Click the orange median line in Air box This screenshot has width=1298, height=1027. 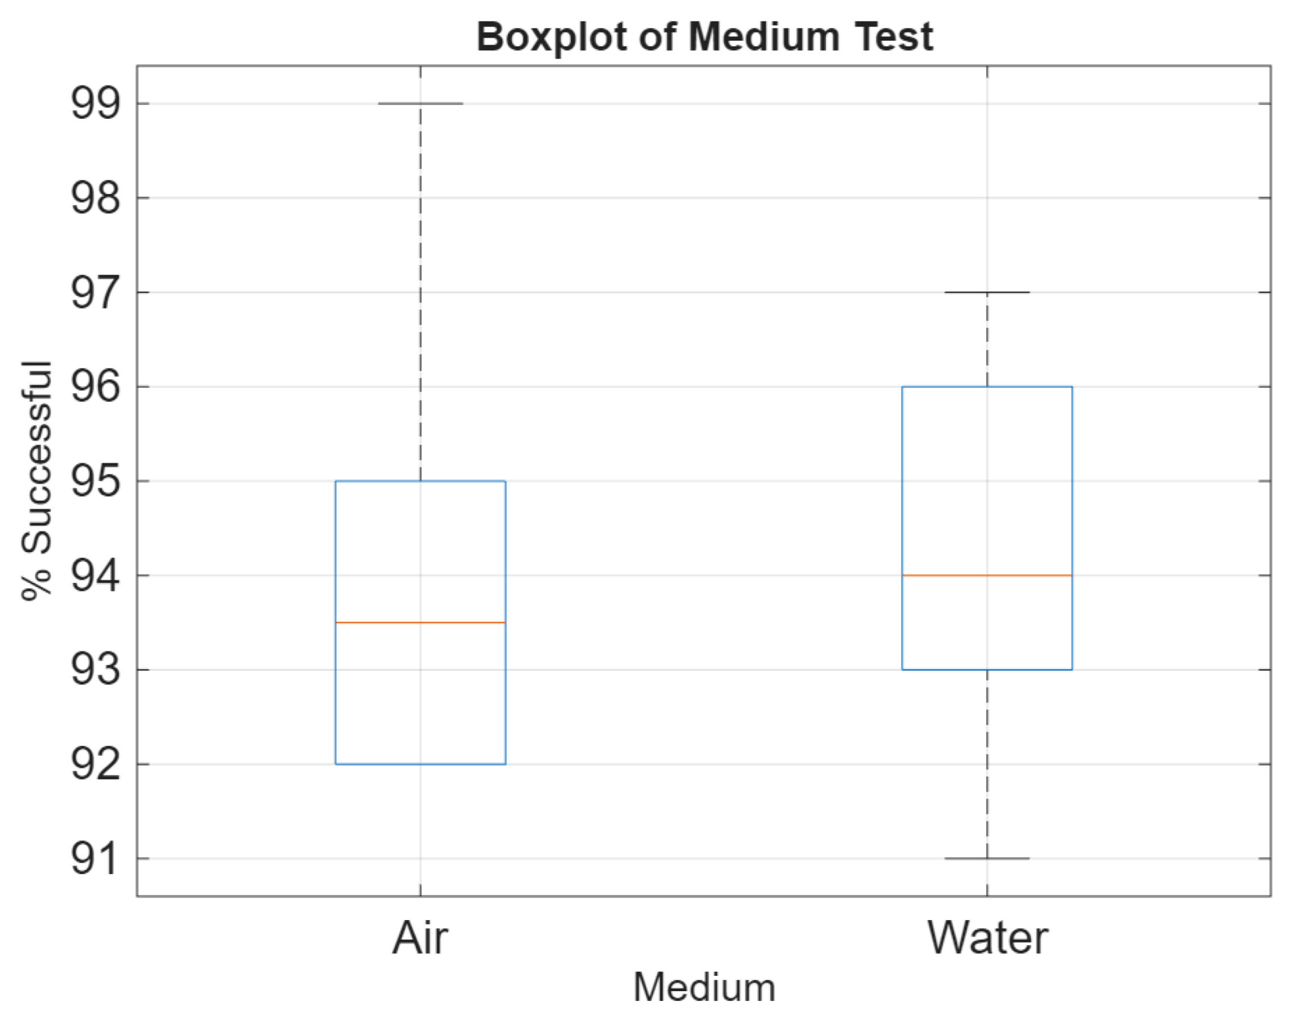(x=420, y=622)
